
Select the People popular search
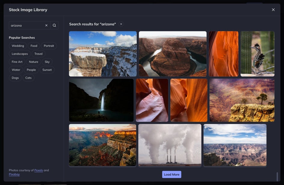(31, 70)
